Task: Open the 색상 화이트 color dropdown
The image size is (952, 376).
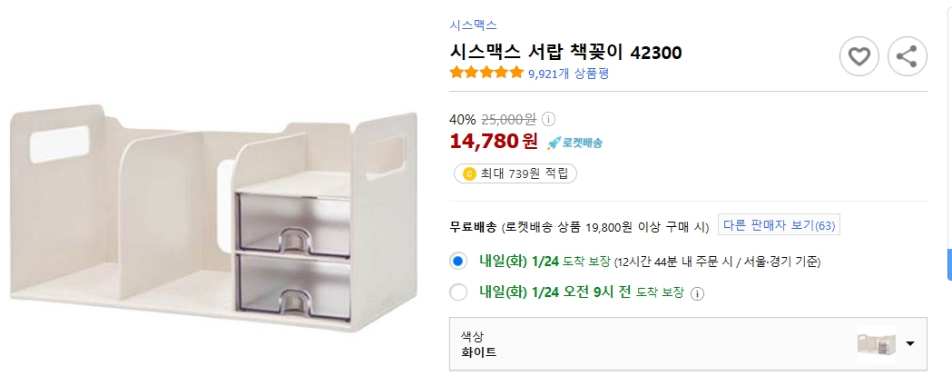Action: tap(688, 344)
